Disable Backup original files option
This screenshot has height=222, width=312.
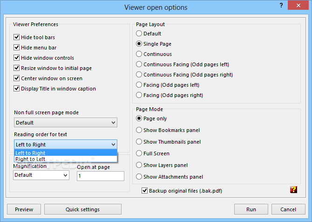[145, 190]
